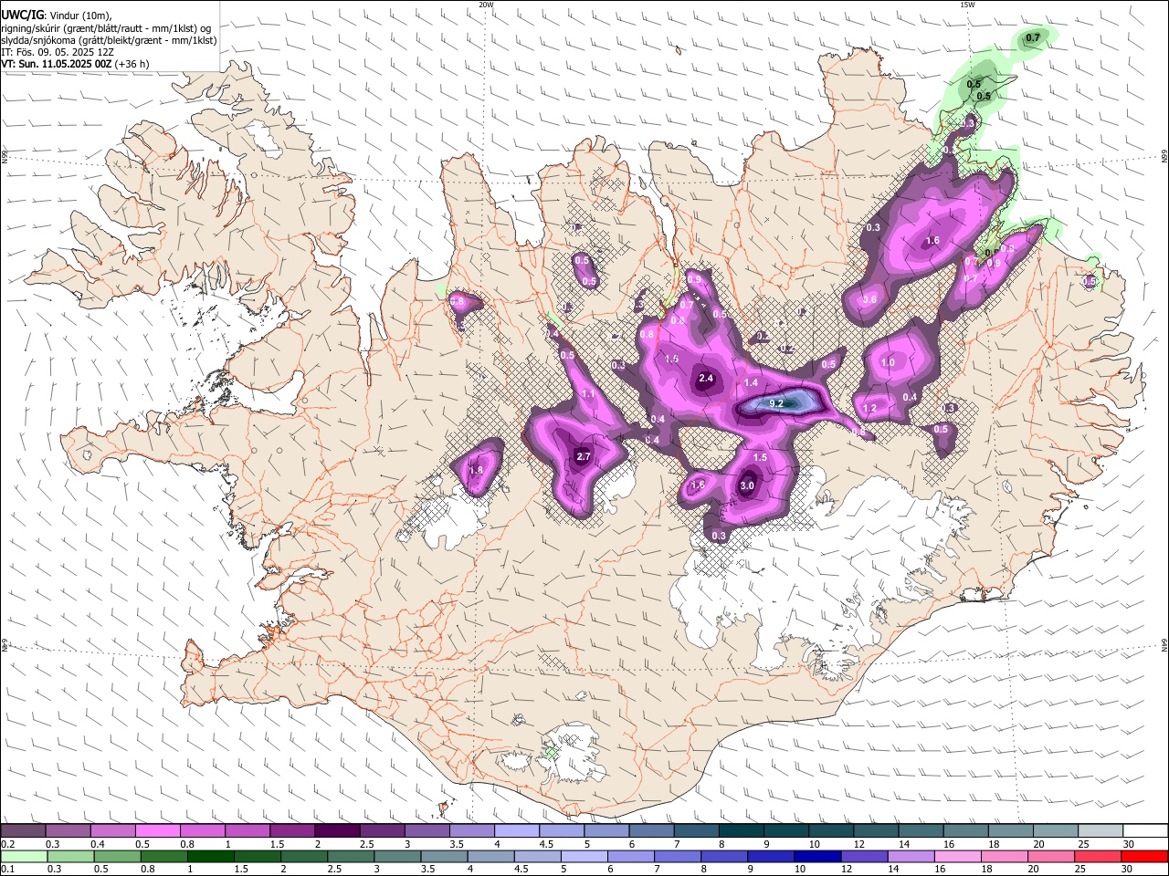Select the deep navy blue legend swatch labeled 10
Image resolution: width=1169 pixels, height=876 pixels.
tap(816, 856)
